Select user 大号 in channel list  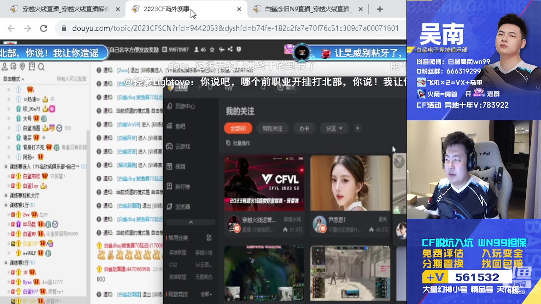27,118
